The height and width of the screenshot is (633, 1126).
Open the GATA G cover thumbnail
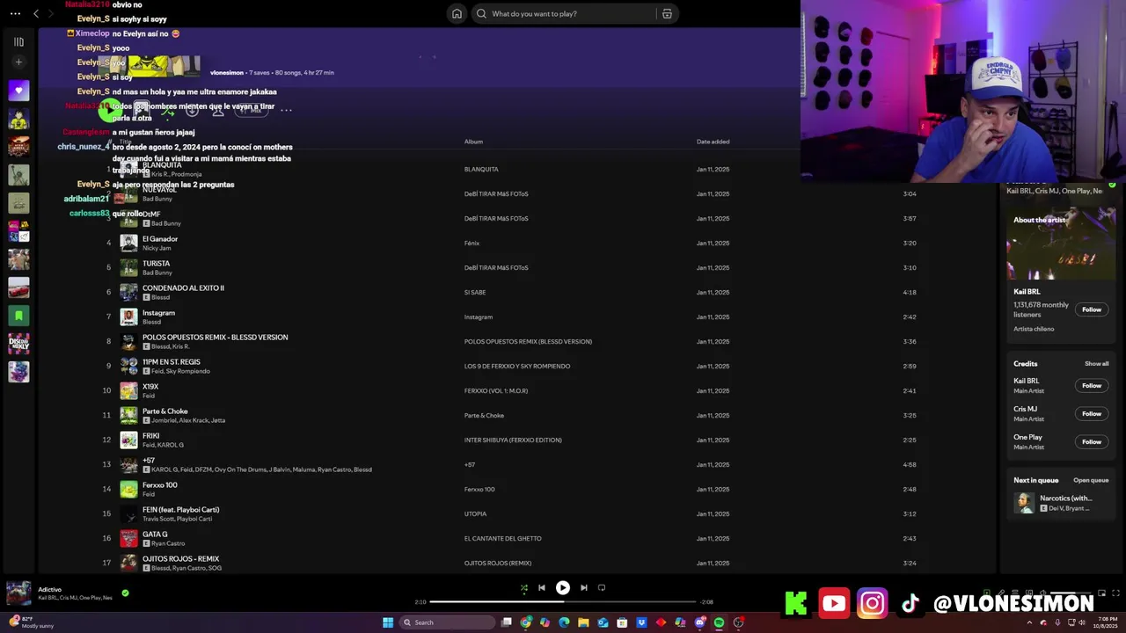(x=128, y=538)
